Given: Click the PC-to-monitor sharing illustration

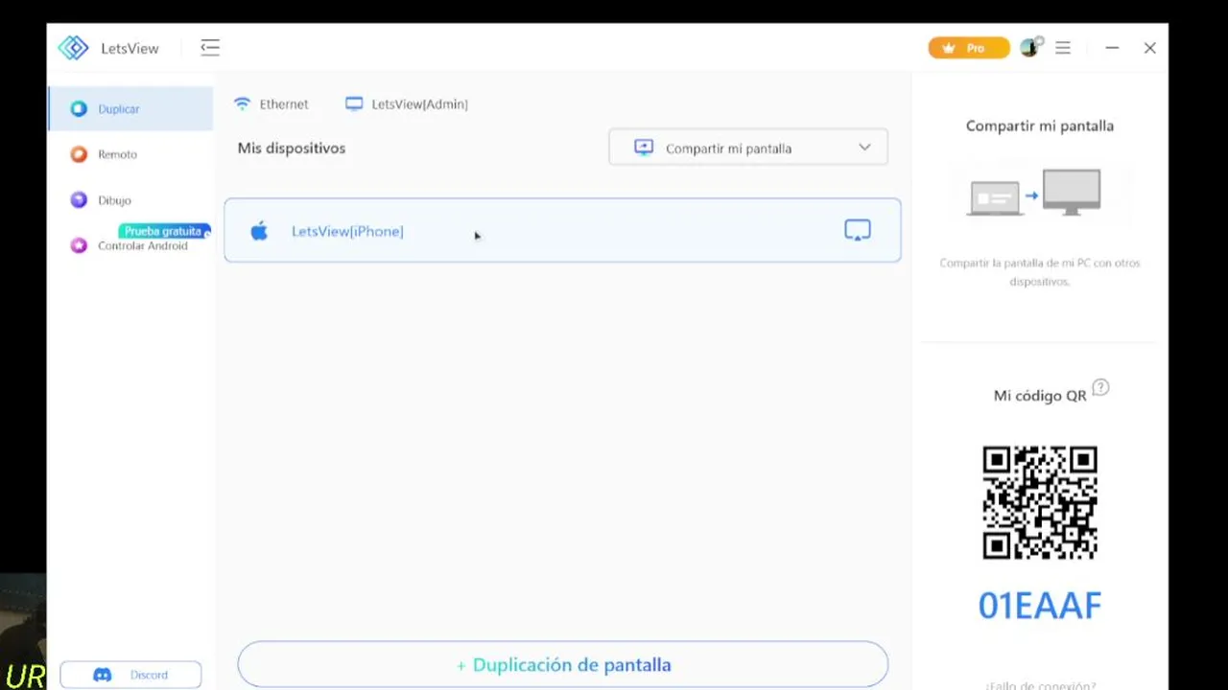Looking at the screenshot, I should click(1036, 194).
